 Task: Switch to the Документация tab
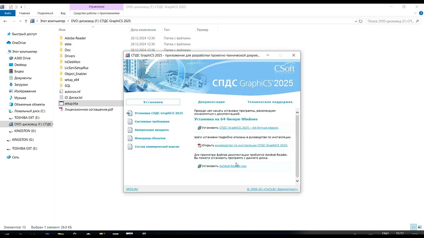[211, 102]
